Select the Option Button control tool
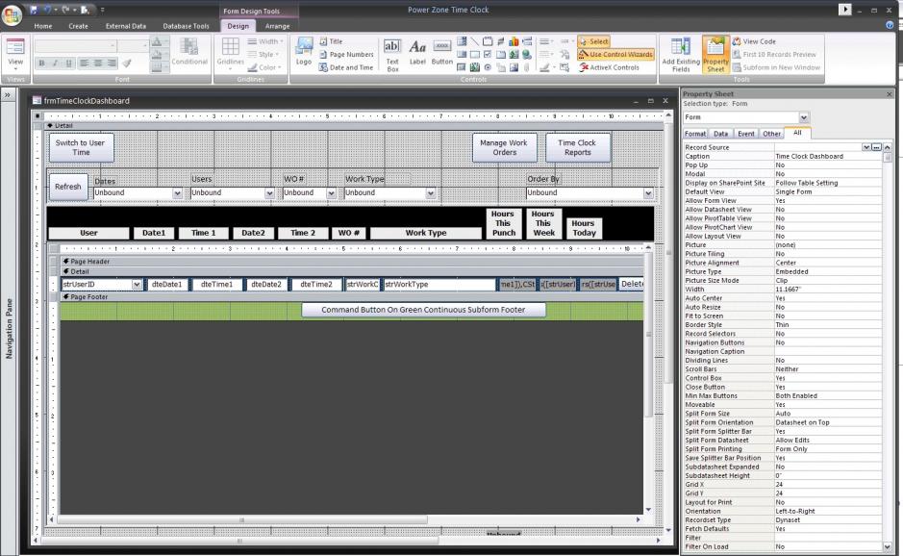 click(488, 67)
